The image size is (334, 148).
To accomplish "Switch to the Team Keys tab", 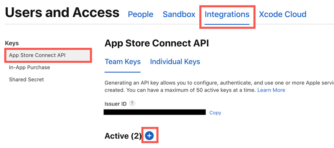I will [123, 62].
